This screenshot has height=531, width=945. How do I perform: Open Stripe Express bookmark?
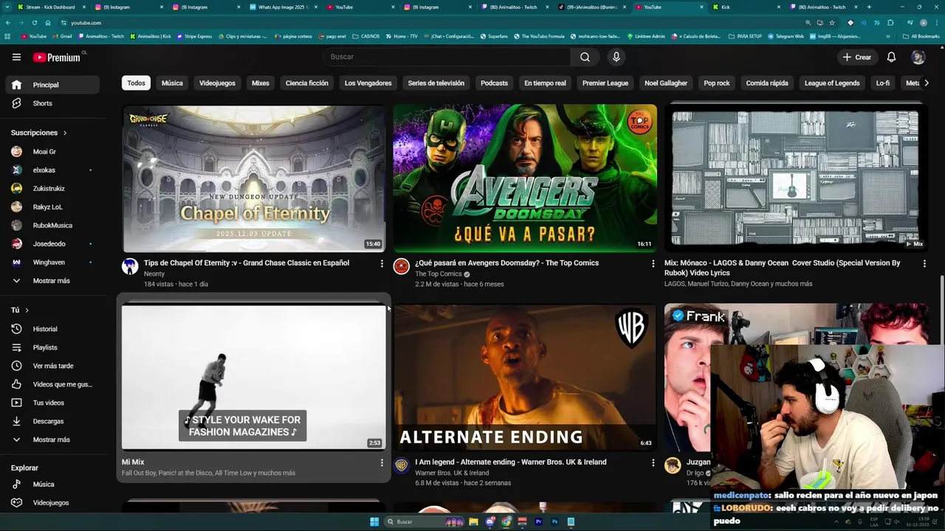(x=194, y=36)
